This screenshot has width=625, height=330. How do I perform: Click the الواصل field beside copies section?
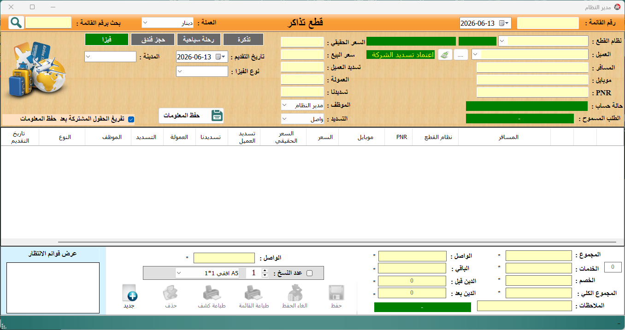224,258
